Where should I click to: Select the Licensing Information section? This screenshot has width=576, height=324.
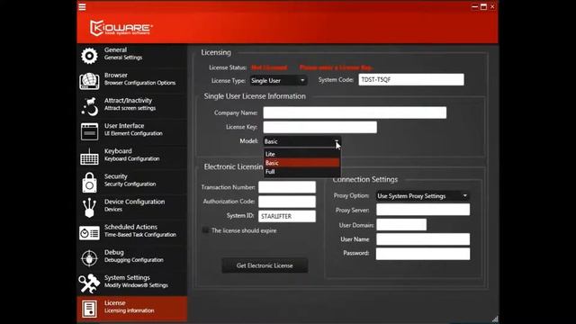tap(132, 309)
